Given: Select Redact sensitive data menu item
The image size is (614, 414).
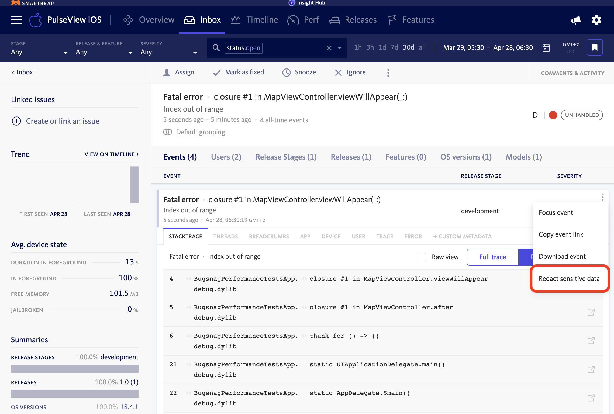Looking at the screenshot, I should pos(569,278).
